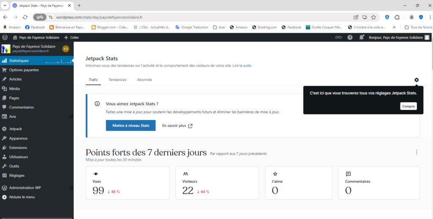Open the highlights three-dot options menu
The width and height of the screenshot is (433, 219).
coord(417,152)
